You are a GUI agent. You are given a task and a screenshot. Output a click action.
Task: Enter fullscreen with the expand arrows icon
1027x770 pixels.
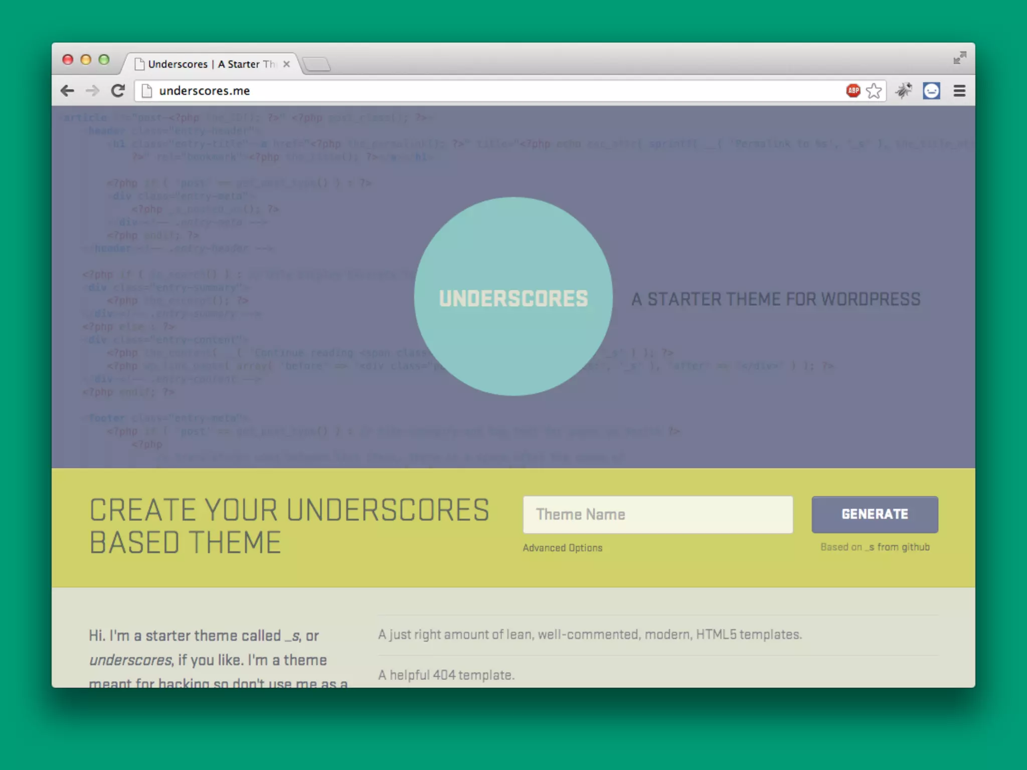click(x=959, y=58)
